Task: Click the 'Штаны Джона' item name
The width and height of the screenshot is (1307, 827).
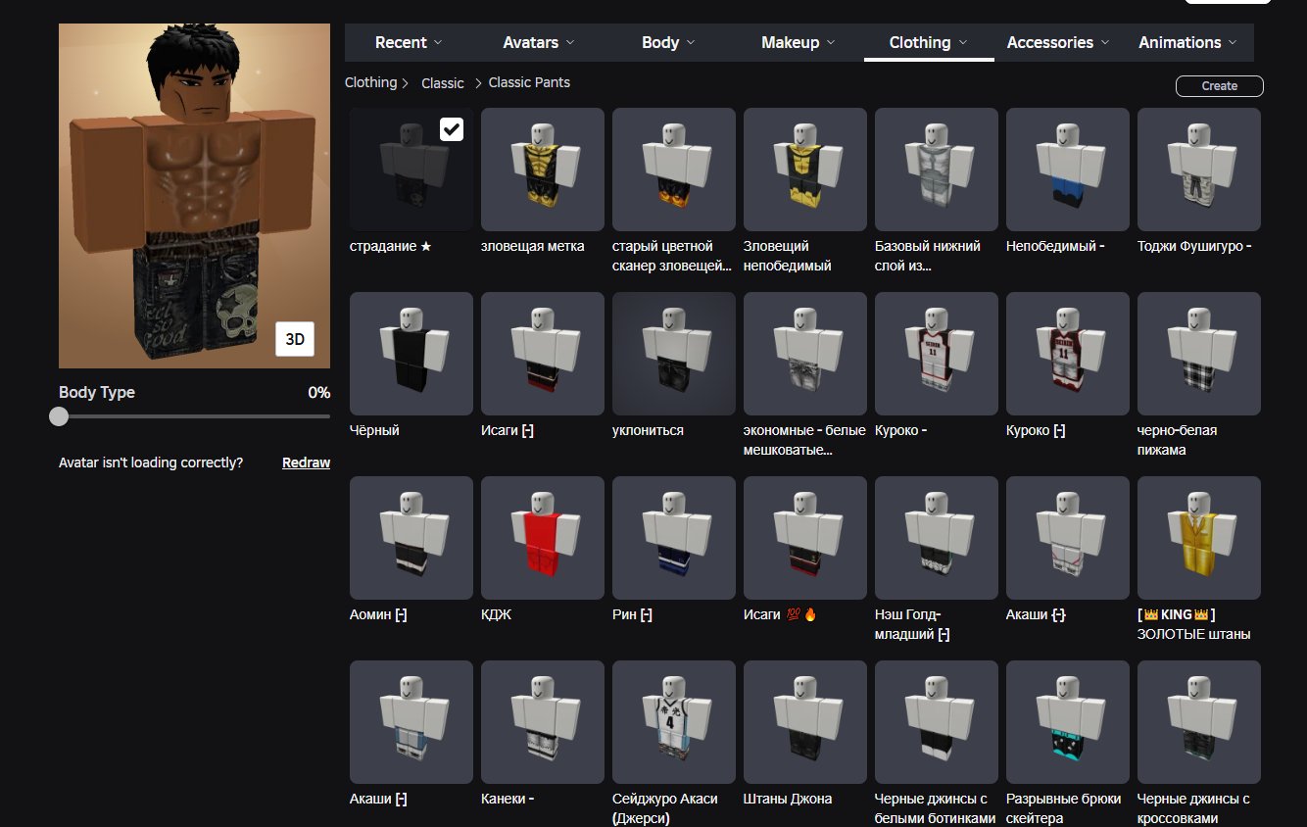Action: (x=788, y=799)
